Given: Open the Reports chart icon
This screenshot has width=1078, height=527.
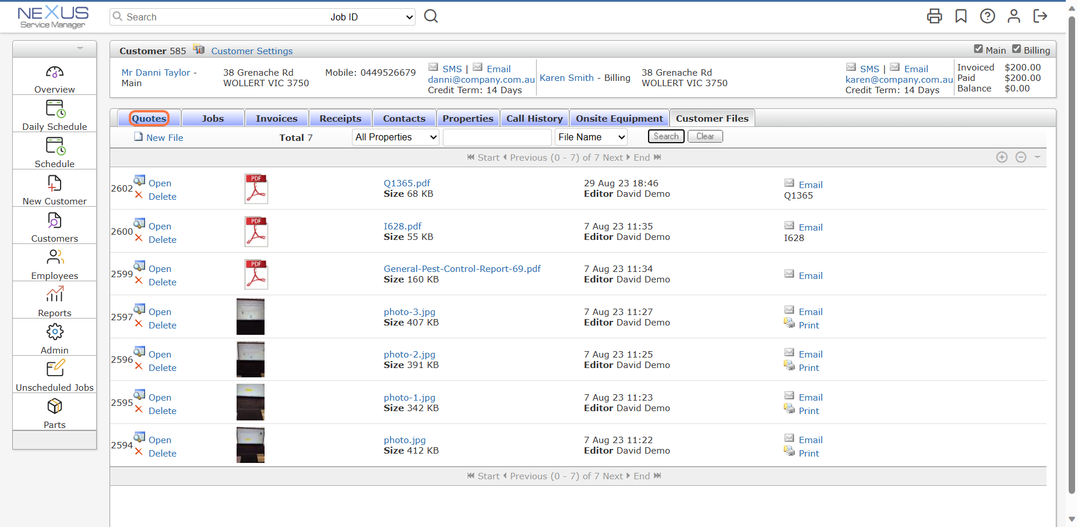Looking at the screenshot, I should tap(55, 294).
